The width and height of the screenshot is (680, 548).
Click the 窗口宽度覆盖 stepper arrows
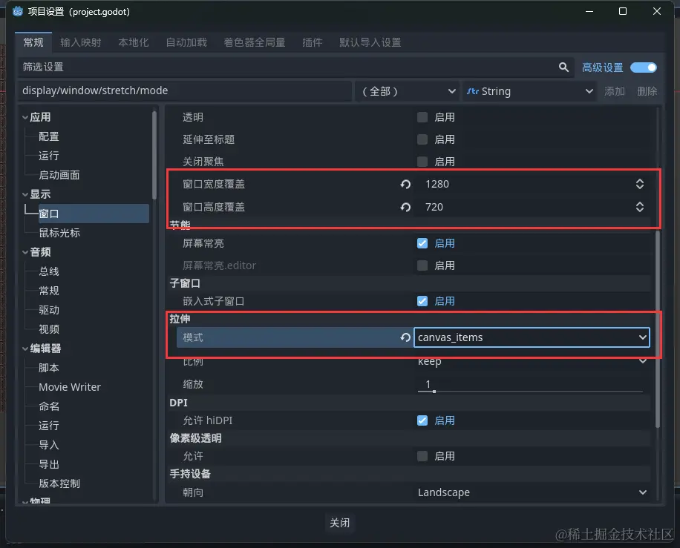[x=640, y=184]
